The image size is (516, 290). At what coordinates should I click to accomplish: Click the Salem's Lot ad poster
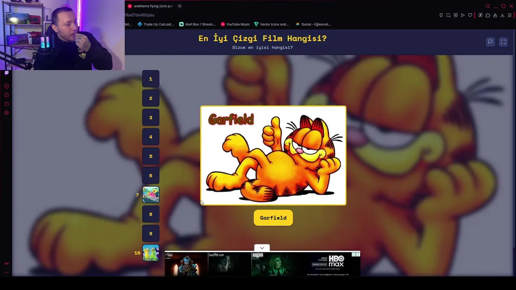point(229,264)
